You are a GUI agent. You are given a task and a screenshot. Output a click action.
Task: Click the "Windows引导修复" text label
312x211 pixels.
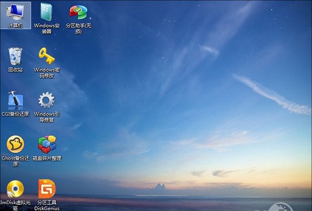point(46,117)
